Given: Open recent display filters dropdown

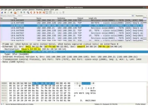Looking at the screenshot, I should click(135, 16).
